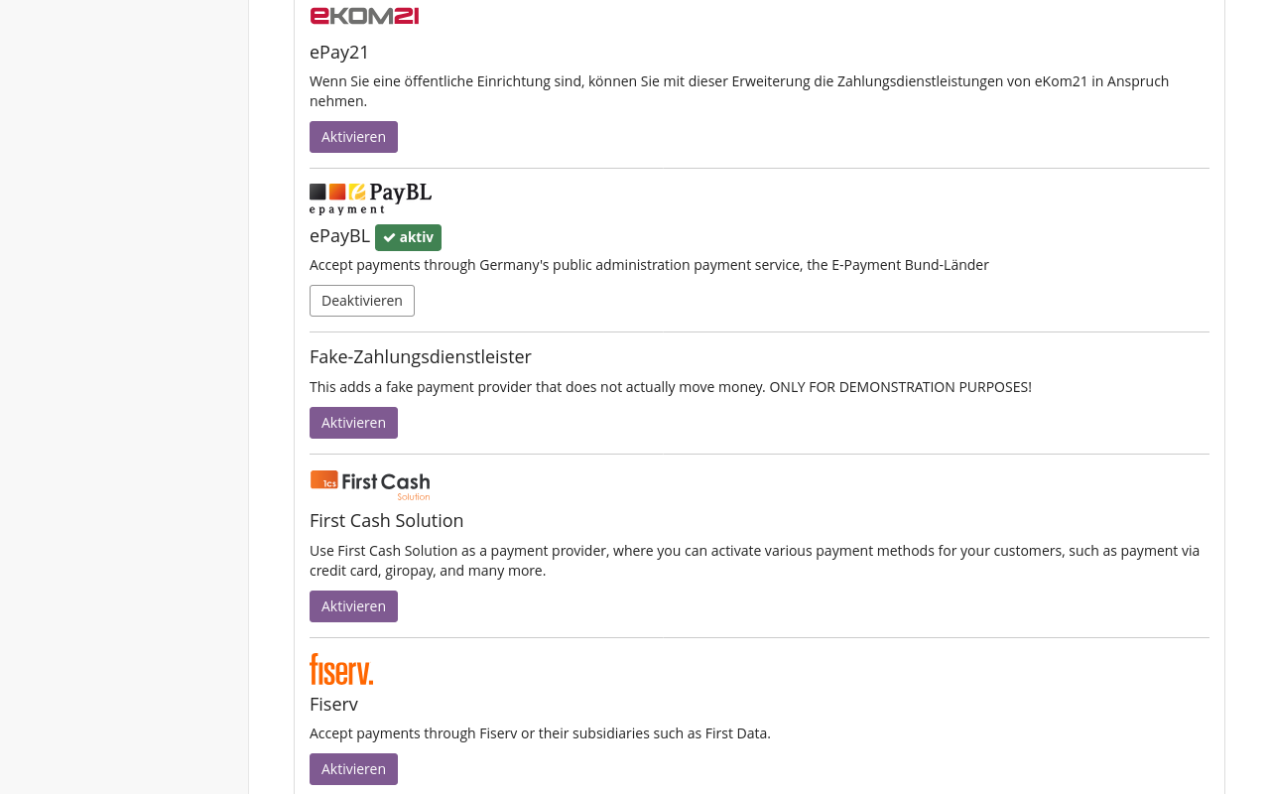Activate the Fake-Zahlungsdienstleister extension
Image resolution: width=1270 pixels, height=794 pixels.
(353, 422)
